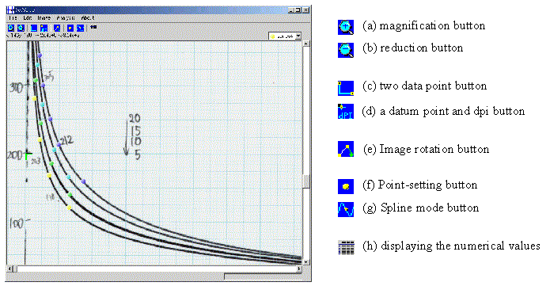Viewport: 550px width, 286px height.
Task: Show numerical values table via toolbar icon
Action: click(x=93, y=27)
